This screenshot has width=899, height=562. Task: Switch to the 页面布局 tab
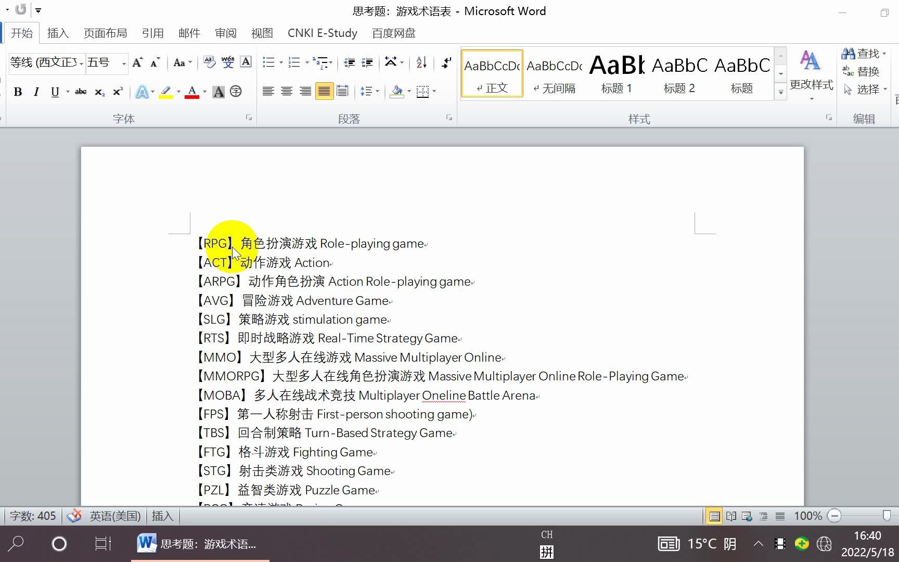tap(105, 33)
